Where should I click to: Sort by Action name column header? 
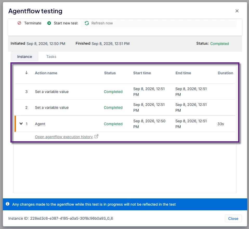[x=46, y=73]
